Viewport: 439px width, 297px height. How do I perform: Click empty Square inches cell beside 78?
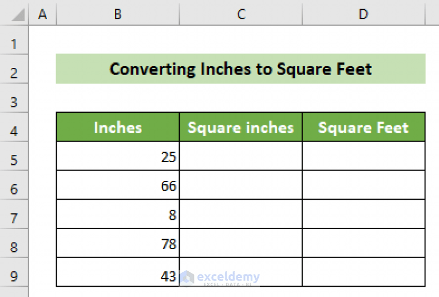click(241, 243)
